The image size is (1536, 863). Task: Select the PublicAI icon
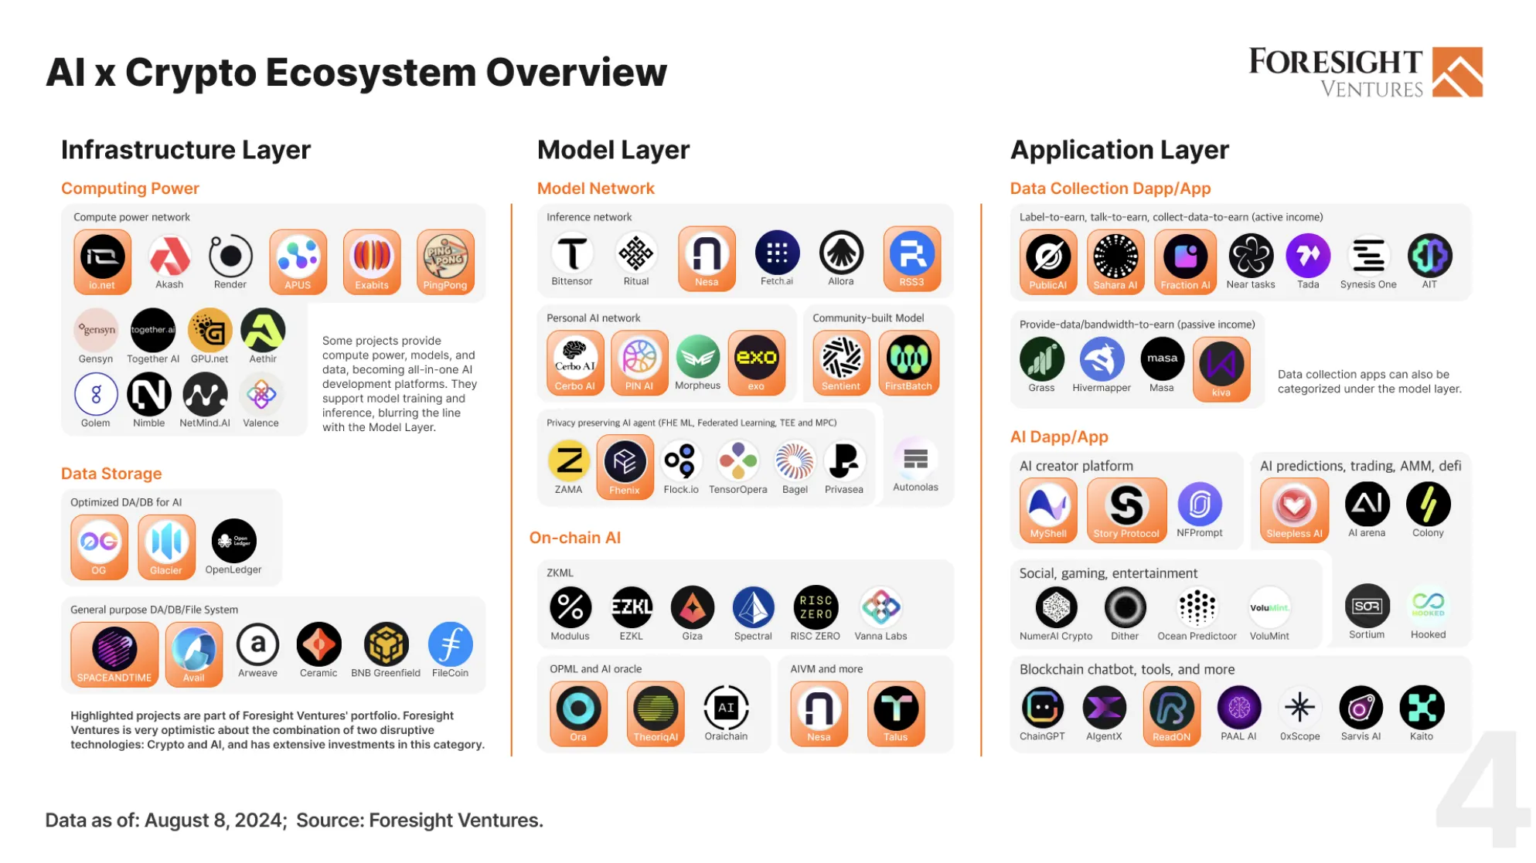point(1048,256)
